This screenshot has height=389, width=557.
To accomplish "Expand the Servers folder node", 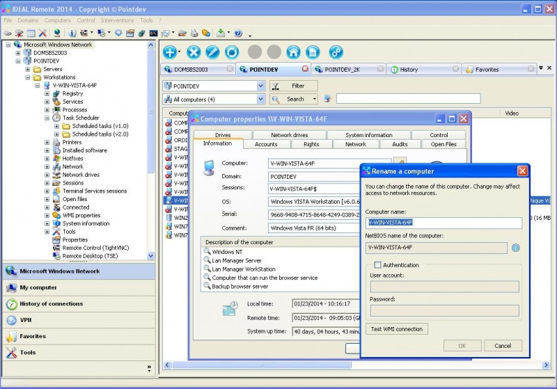I will point(28,69).
